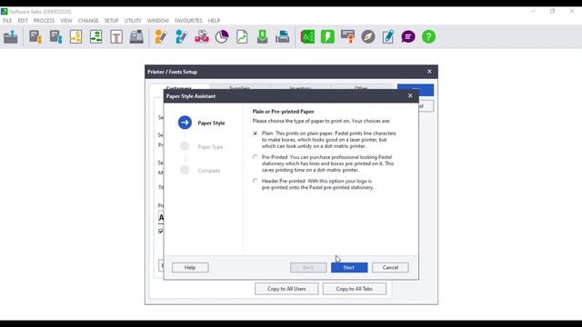Open customer documents processing icon

coord(35,36)
